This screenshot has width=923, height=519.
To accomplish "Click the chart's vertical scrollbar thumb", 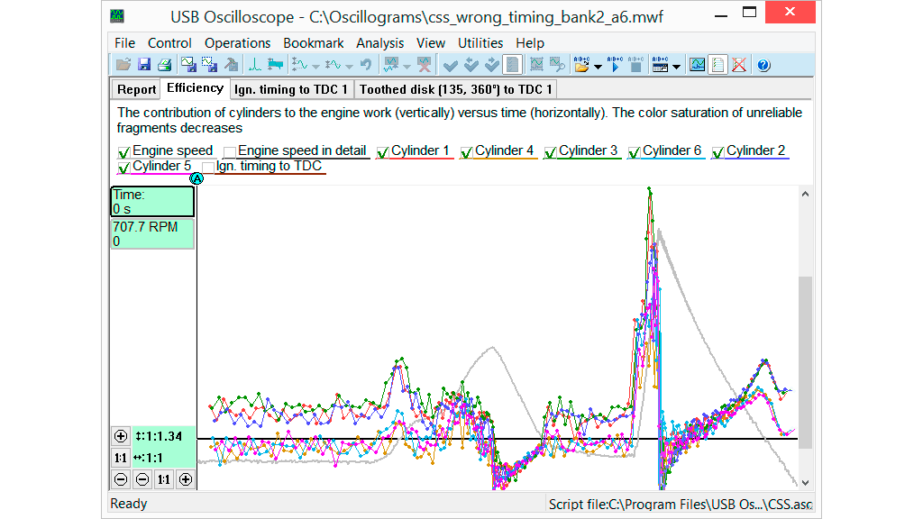I will point(805,360).
